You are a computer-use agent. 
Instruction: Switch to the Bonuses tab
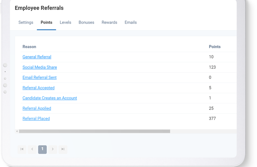[86, 23]
